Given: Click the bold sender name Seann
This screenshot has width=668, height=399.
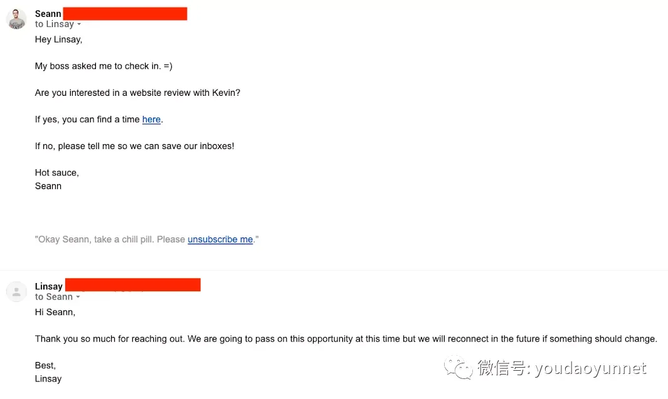Looking at the screenshot, I should (x=48, y=14).
